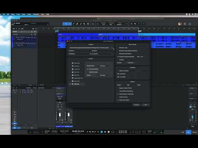Open the Timebase dropdown in the toolbar
This screenshot has height=148, width=198.
tap(111, 24)
